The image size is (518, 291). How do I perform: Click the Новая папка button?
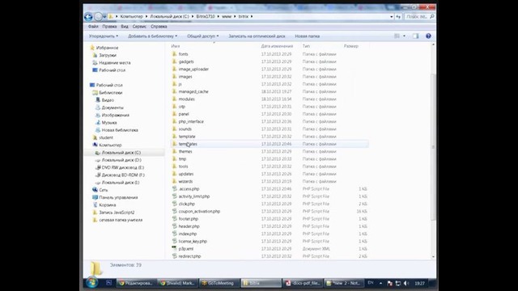(308, 36)
